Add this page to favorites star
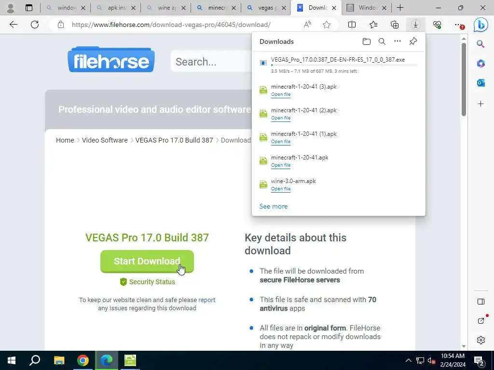The height and width of the screenshot is (370, 494). pyautogui.click(x=327, y=25)
